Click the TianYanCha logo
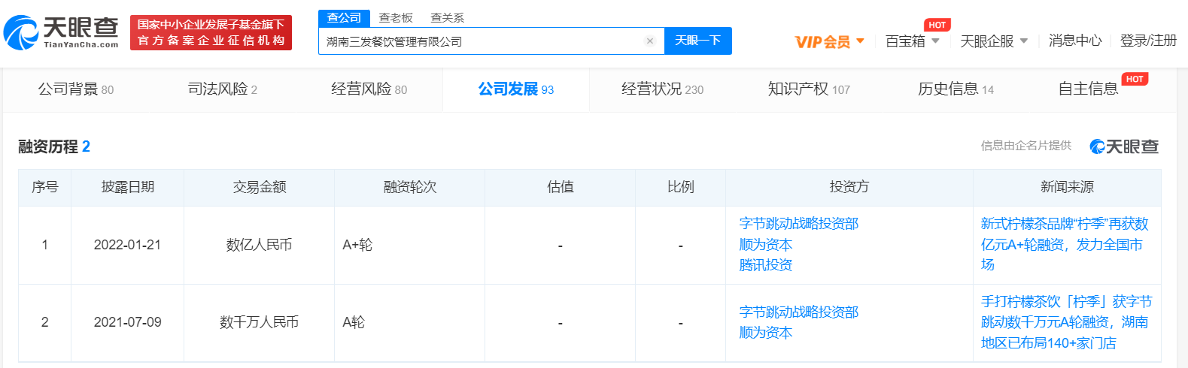Viewport: 1188px width, 368px height. tap(62, 32)
